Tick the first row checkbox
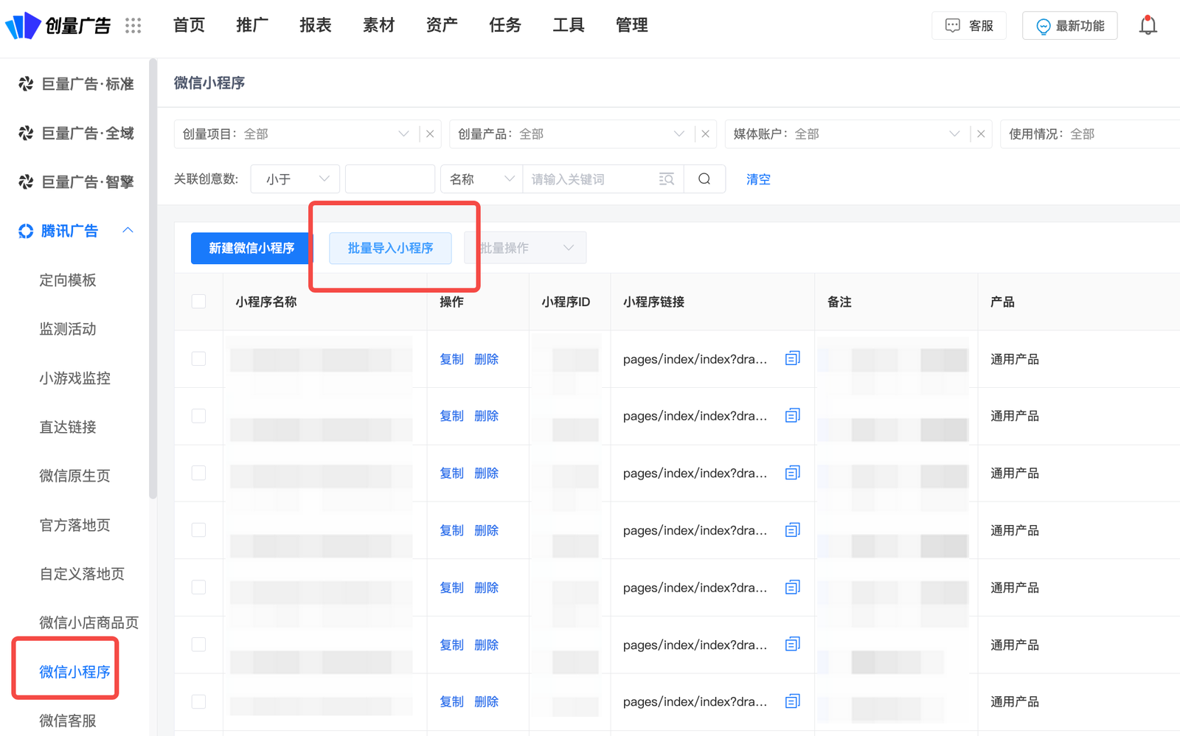1180x736 pixels. pos(198,358)
